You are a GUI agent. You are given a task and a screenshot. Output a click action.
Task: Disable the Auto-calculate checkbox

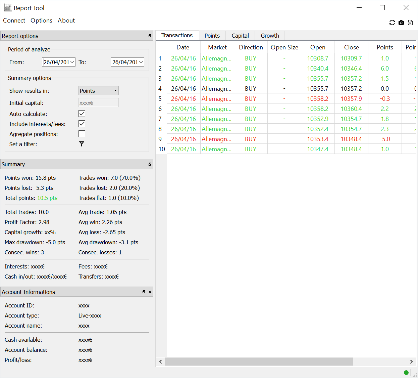pos(82,114)
